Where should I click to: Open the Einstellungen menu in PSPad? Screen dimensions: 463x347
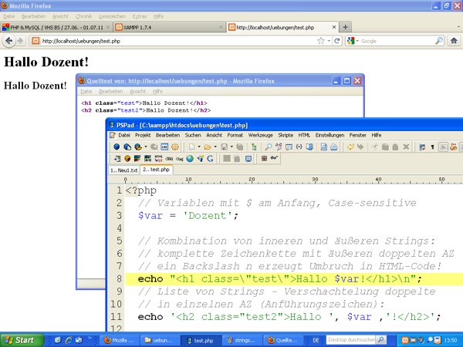tap(330, 135)
